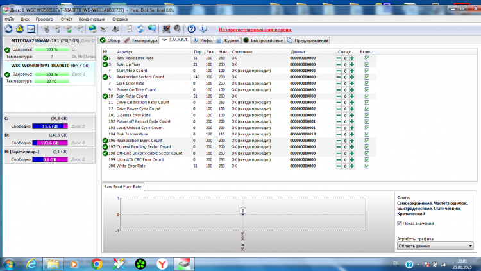Toggle the enable checkbox for Start/Stop Count
Viewport: 481px width, 271px height.
point(367,71)
